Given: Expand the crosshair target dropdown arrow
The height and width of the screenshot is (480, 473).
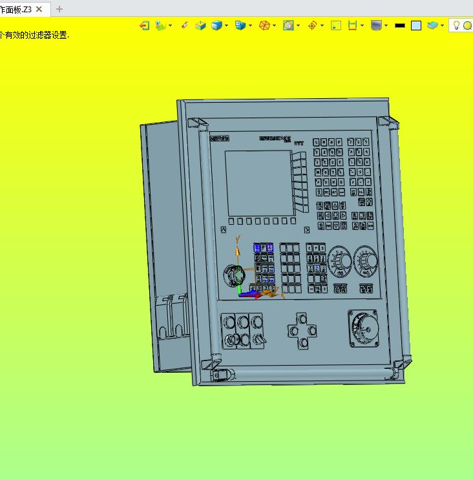Looking at the screenshot, I should click(x=322, y=26).
